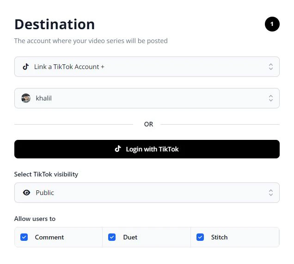Click the TikTok icon in Link account field
Viewport: 294px width, 264px height.
tap(26, 67)
